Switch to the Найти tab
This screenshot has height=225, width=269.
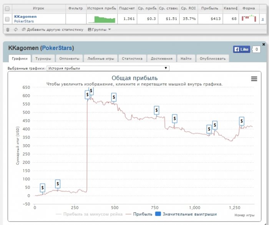pyautogui.click(x=186, y=58)
